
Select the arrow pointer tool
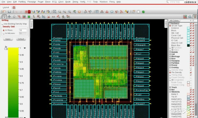pyautogui.click(x=4, y=17)
